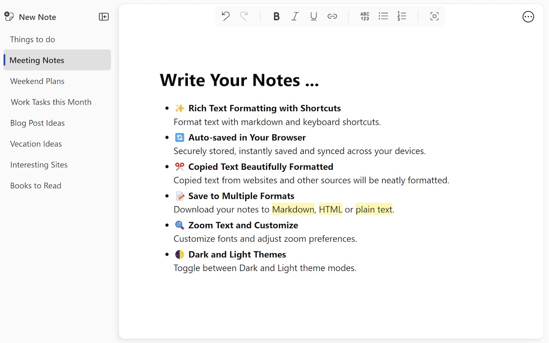Viewport: 549px width, 343px height.
Task: Click the sparkles emoji in list
Action: point(180,108)
